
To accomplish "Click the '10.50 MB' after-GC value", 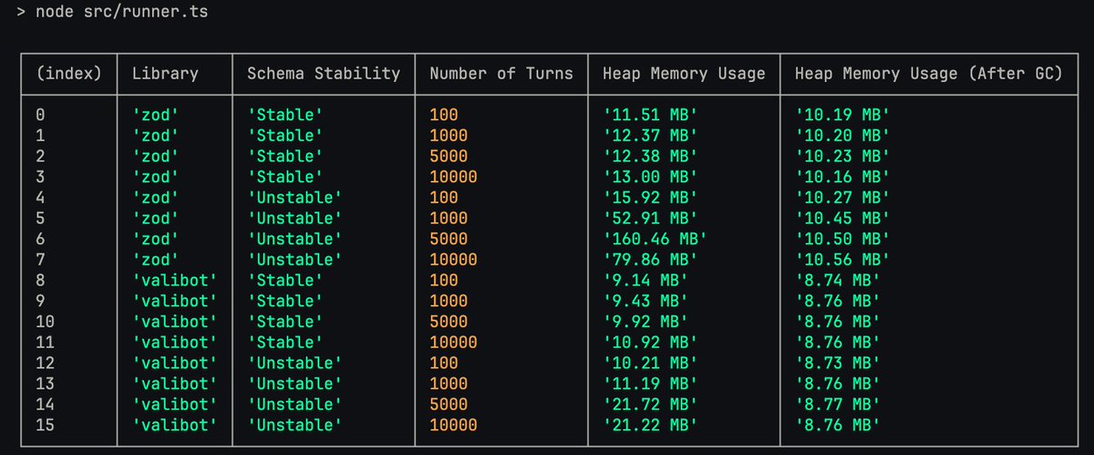I will pyautogui.click(x=841, y=239).
